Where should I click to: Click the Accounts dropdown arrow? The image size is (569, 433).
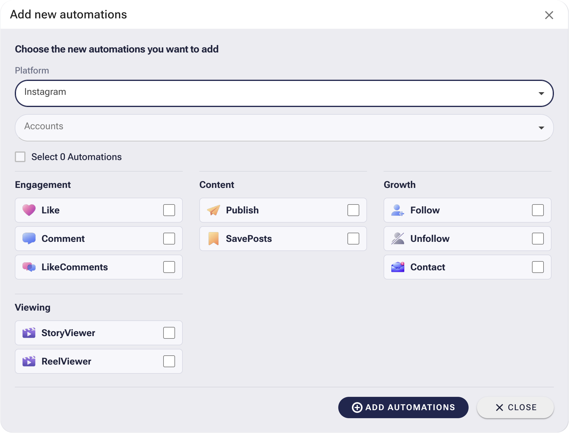[x=541, y=128]
